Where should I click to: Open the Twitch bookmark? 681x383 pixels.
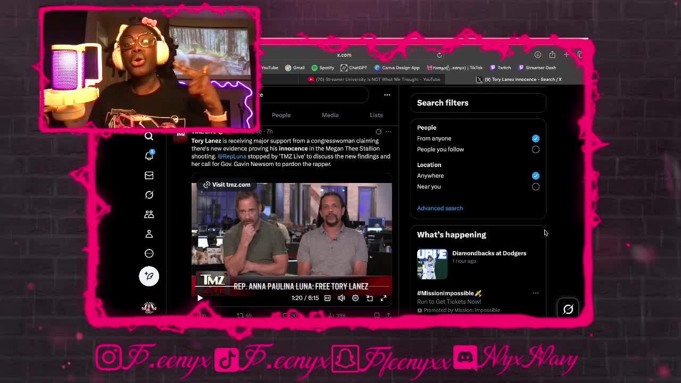(501, 68)
